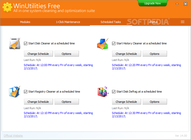
Task: Uncheck Start History Cleaner at a scheduled time
Action: 114,43
